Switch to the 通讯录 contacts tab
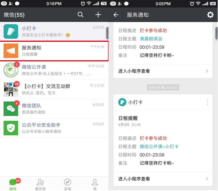This screenshot has height=191, width=218. [41, 184]
